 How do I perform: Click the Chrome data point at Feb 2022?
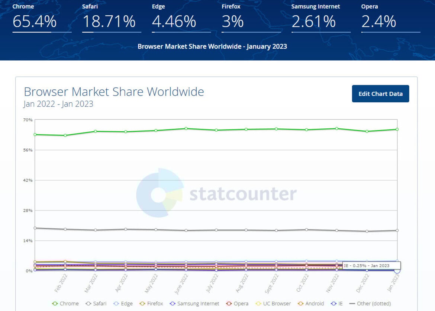click(x=65, y=135)
